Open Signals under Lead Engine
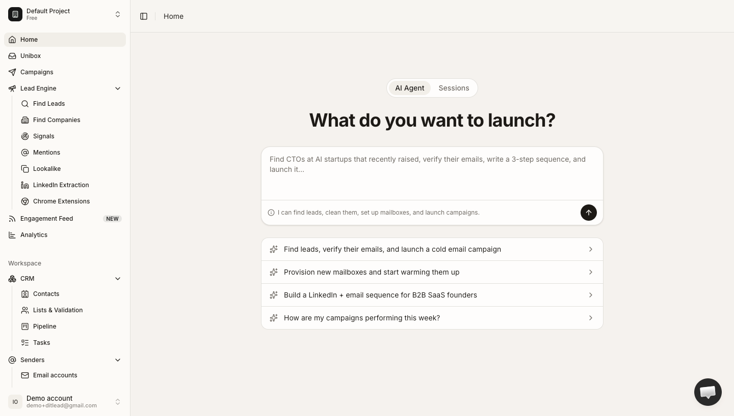The height and width of the screenshot is (416, 734). 71,136
